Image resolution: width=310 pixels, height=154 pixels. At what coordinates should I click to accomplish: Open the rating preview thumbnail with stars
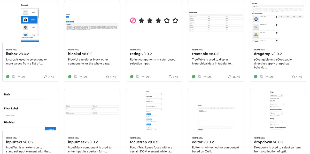154,22
